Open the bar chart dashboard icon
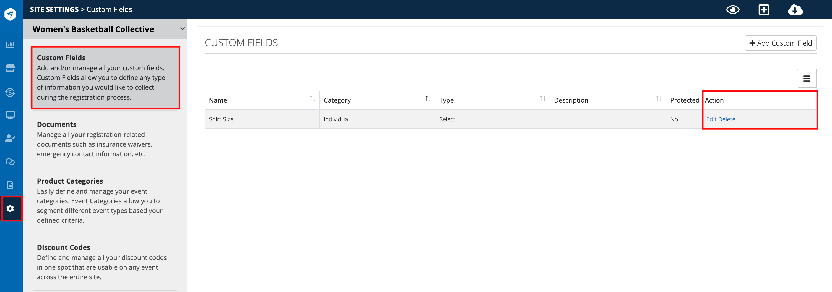This screenshot has width=832, height=292. click(x=10, y=45)
